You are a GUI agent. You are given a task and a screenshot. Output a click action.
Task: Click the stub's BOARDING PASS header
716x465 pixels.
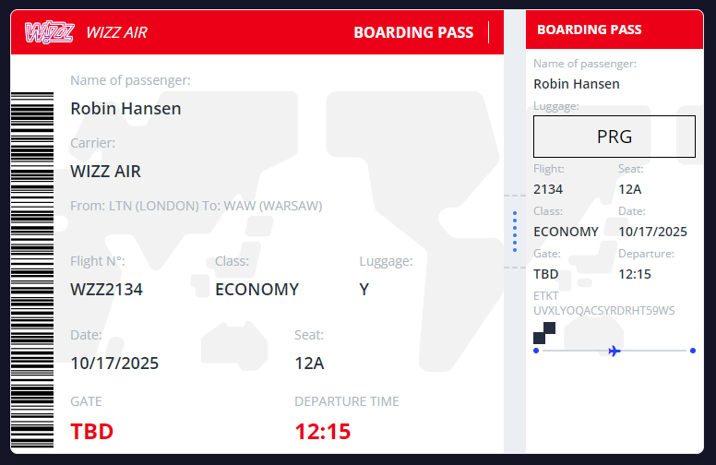[590, 30]
